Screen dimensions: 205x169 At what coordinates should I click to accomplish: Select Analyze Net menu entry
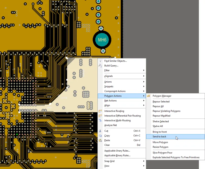(110, 125)
